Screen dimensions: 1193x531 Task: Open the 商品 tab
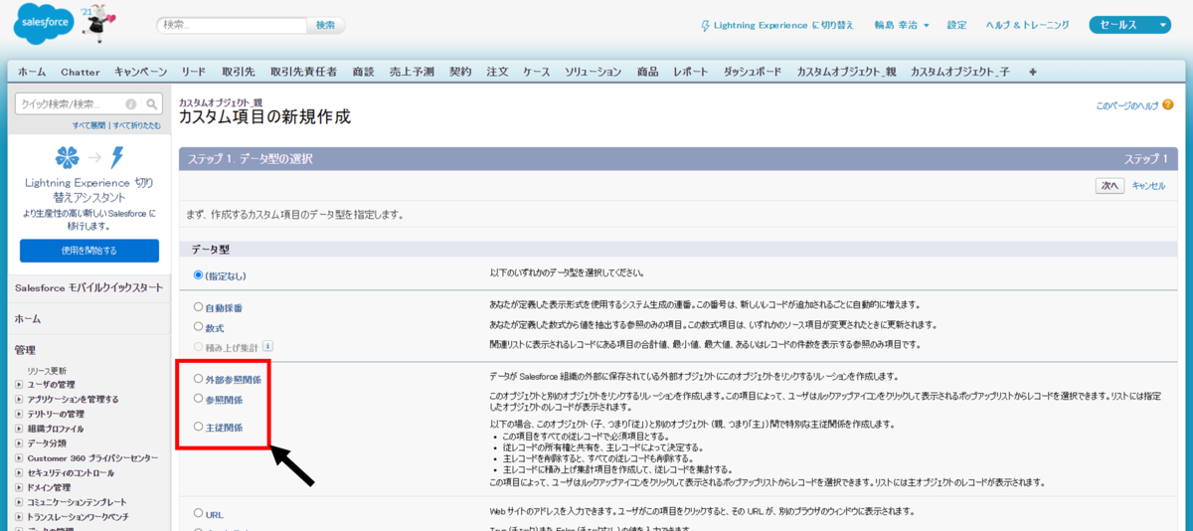click(x=648, y=72)
